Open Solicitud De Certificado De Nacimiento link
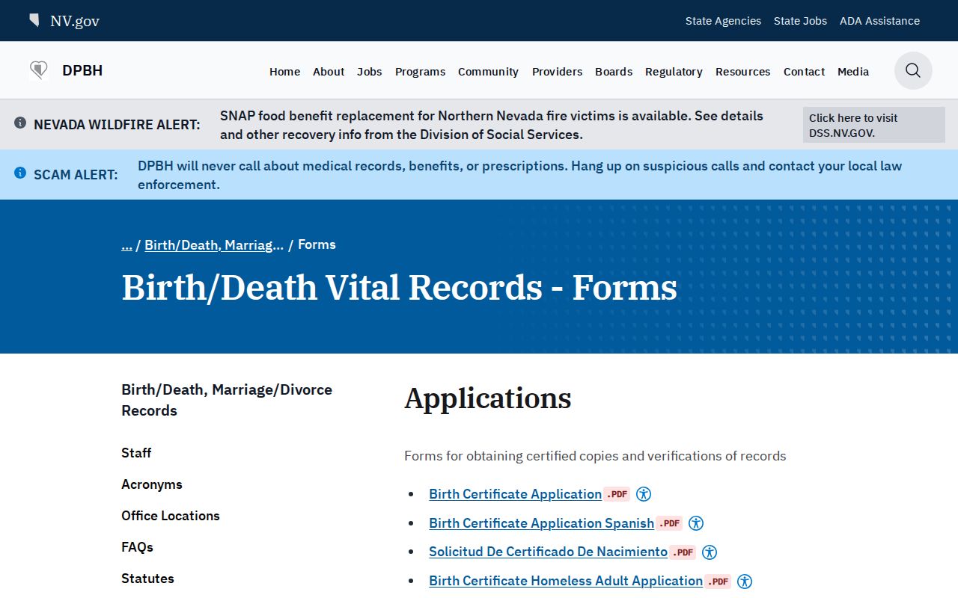 click(548, 552)
